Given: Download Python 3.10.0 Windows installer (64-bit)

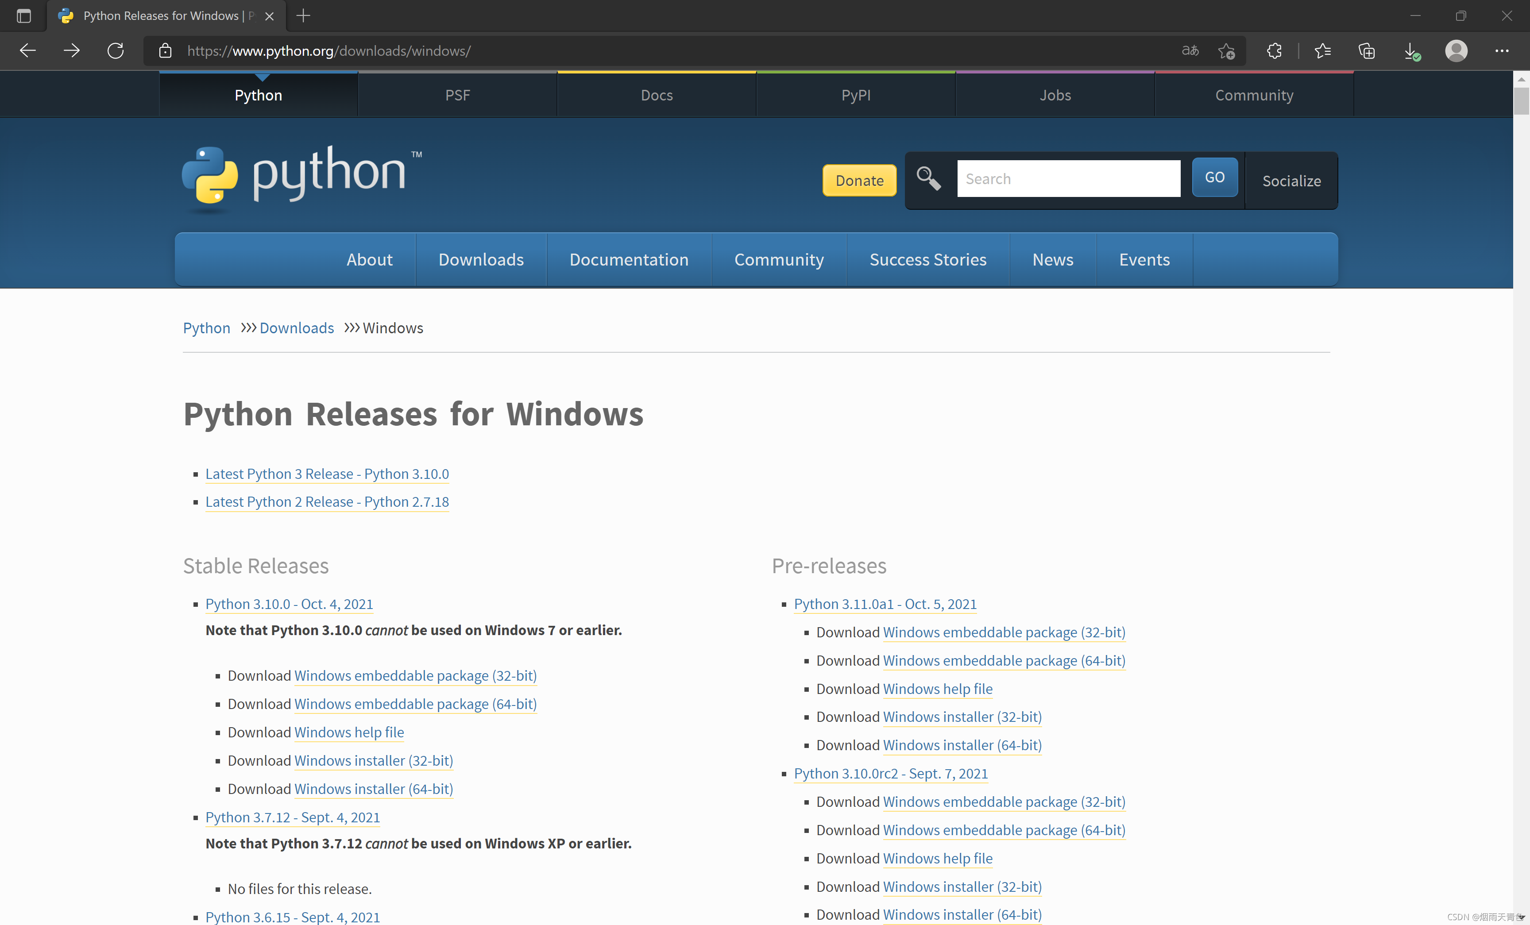Looking at the screenshot, I should tap(373, 788).
